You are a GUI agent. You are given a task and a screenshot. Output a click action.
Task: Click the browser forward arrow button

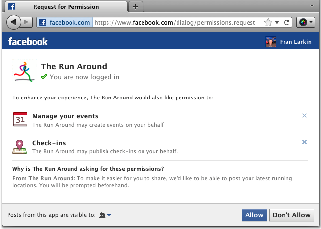27,22
